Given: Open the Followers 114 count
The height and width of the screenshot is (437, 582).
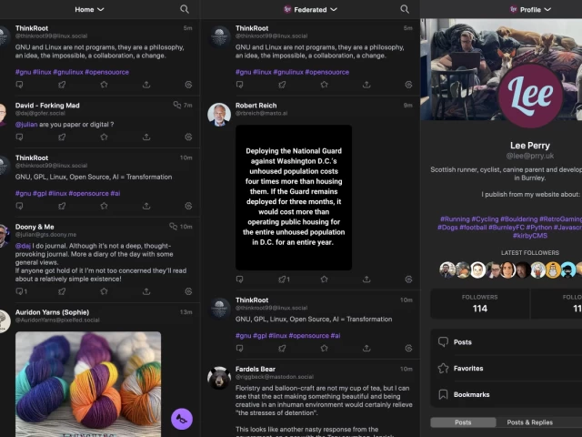Looking at the screenshot, I should click(x=480, y=304).
